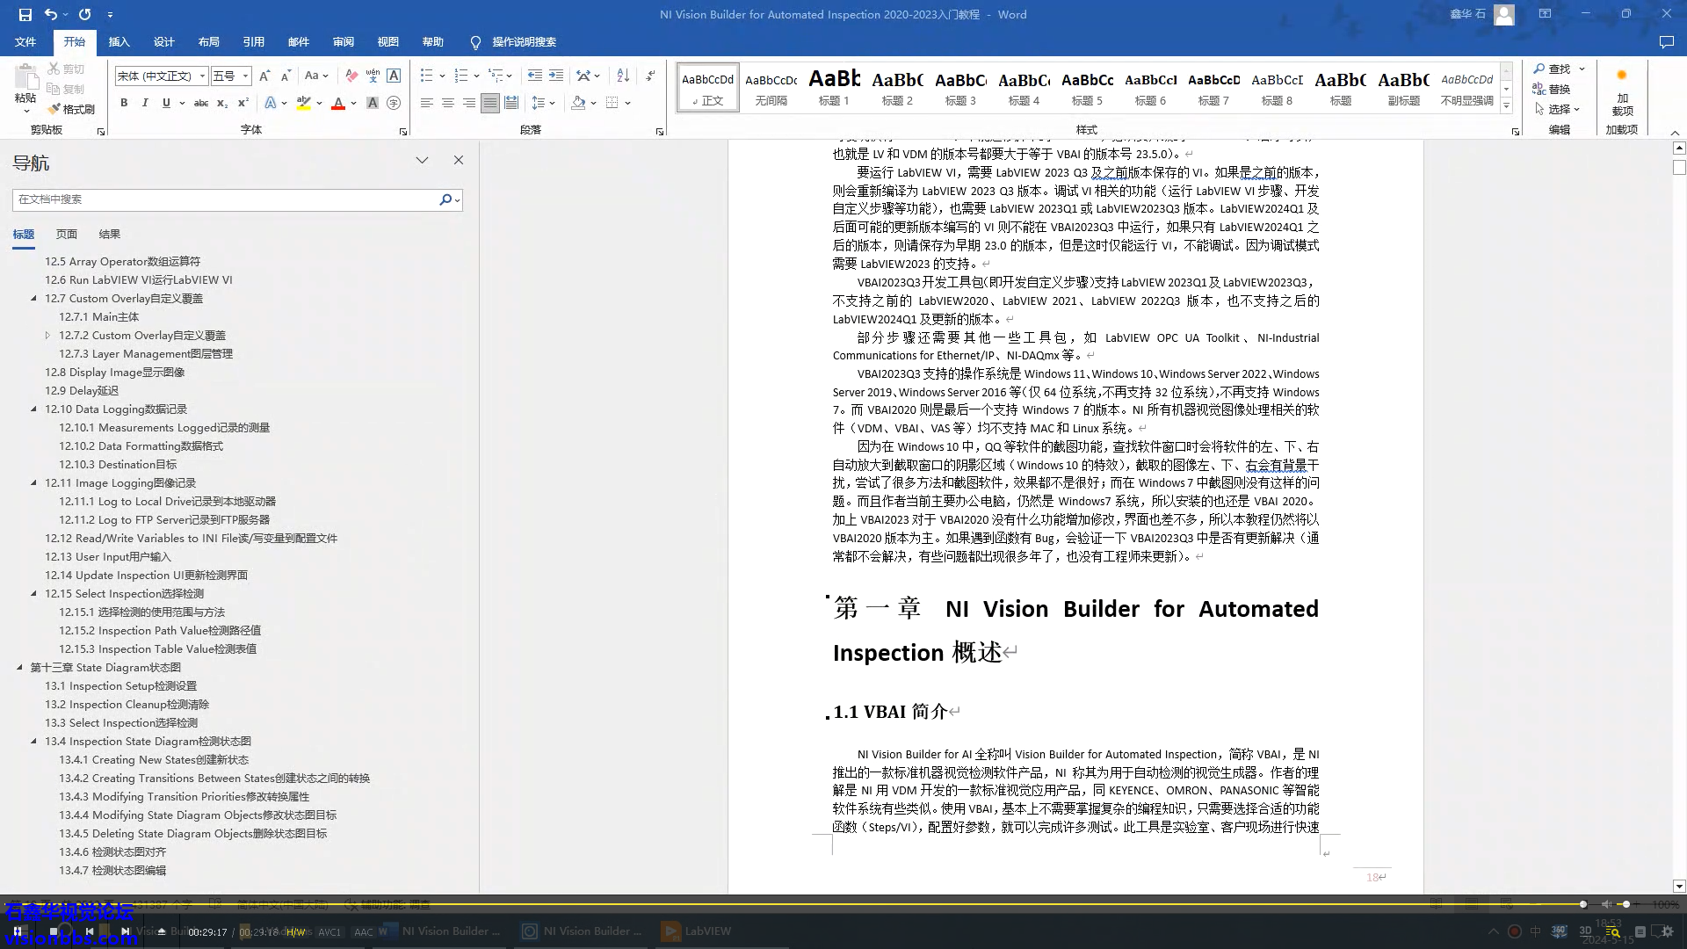Click the bulleted list icon
Viewport: 1687px width, 949px height.
point(427,76)
